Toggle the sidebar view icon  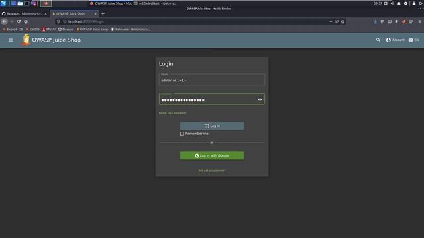point(390,22)
